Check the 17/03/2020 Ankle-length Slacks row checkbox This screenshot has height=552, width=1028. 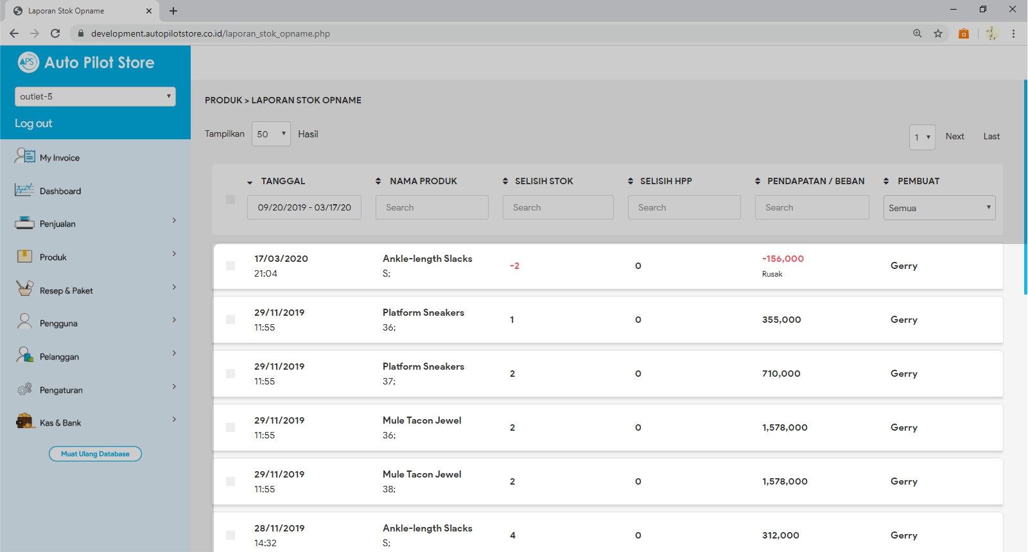(231, 266)
